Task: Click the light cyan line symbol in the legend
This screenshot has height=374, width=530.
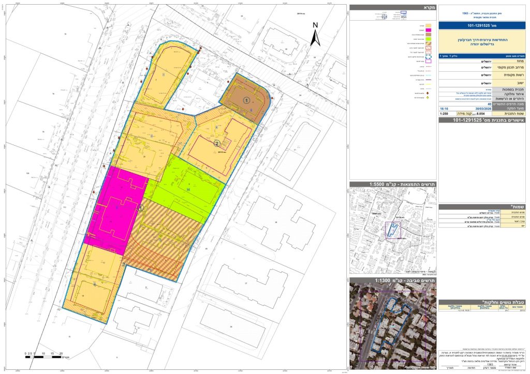Action: 428,75
